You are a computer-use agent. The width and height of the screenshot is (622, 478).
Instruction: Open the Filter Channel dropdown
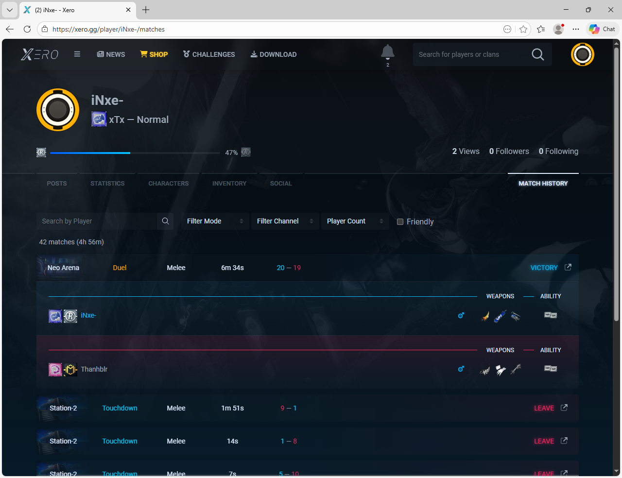[x=285, y=221]
